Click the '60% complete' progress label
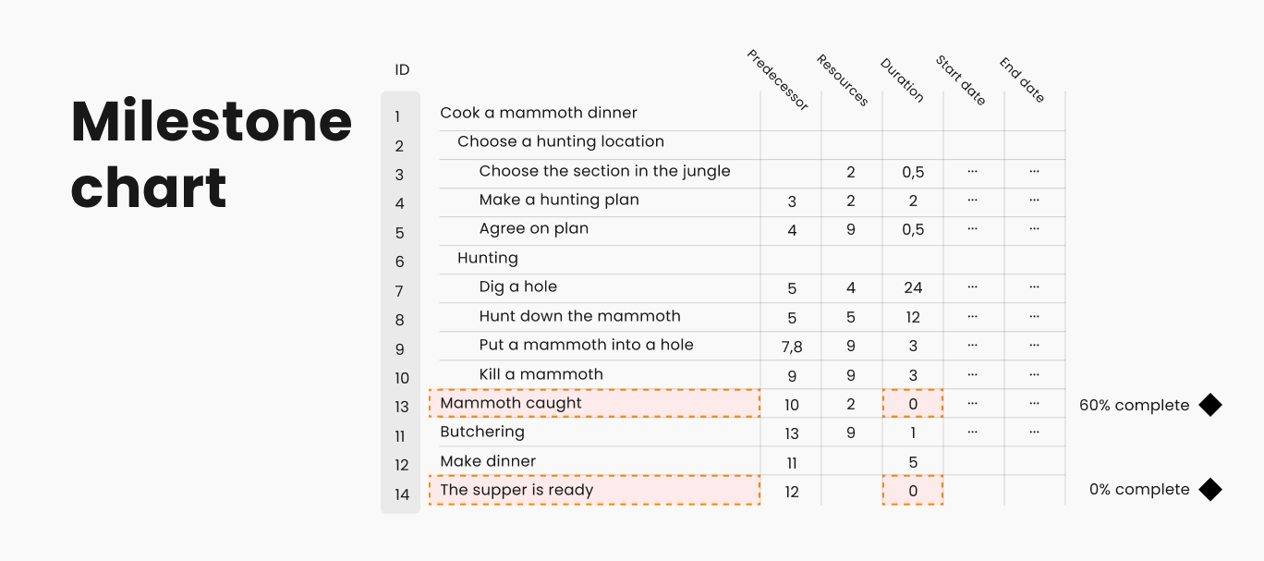Image resolution: width=1264 pixels, height=561 pixels. point(1134,405)
